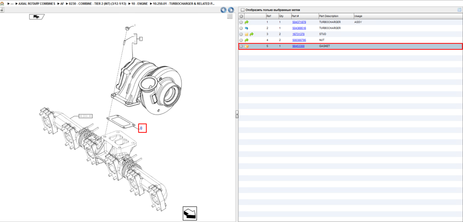This screenshot has height=222, width=463.
Task: Open the '---' breadcrumb level
Action: pos(12,4)
